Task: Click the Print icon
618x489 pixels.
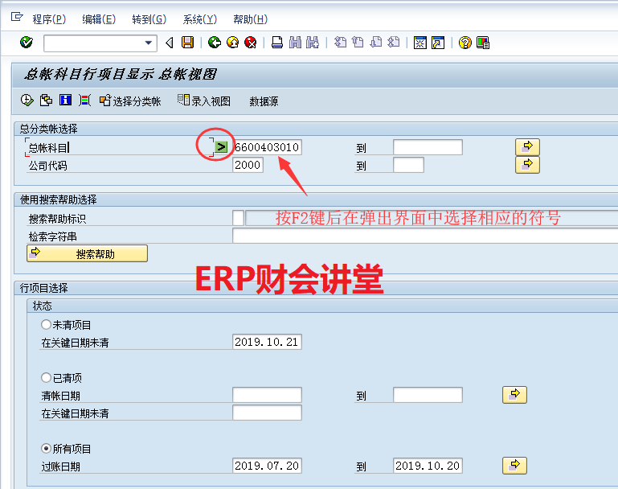Action: (277, 42)
